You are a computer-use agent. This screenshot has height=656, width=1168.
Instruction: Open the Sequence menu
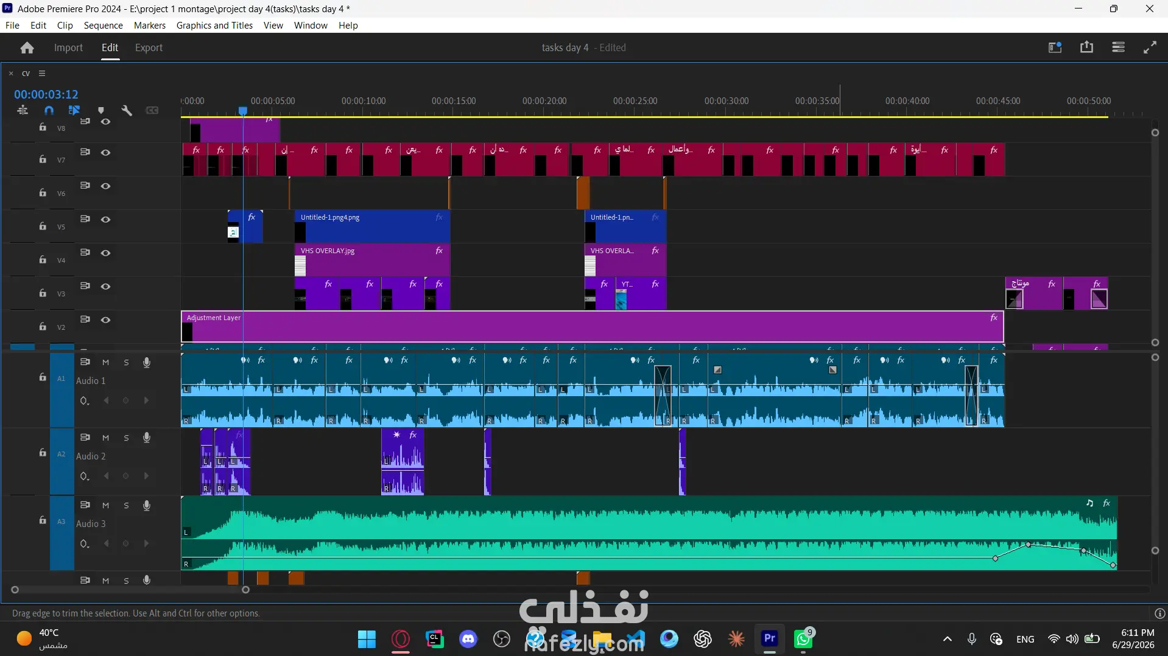103,25
